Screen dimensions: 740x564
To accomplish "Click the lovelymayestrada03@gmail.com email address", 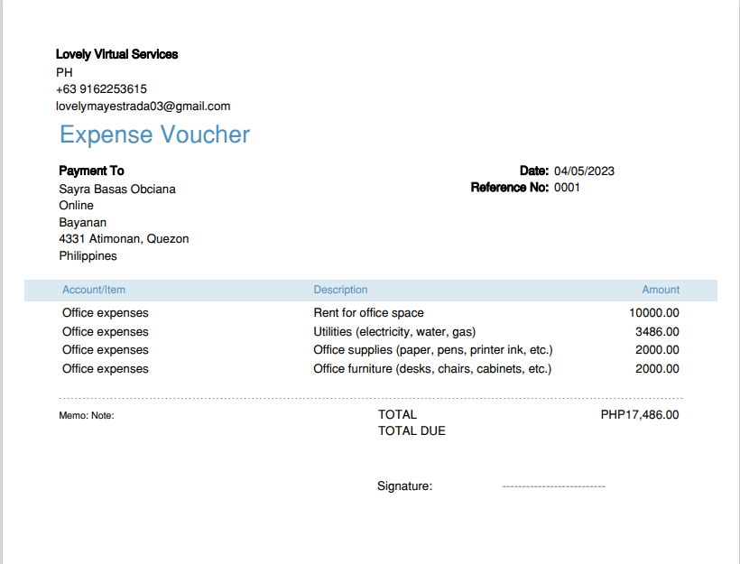I will (143, 106).
